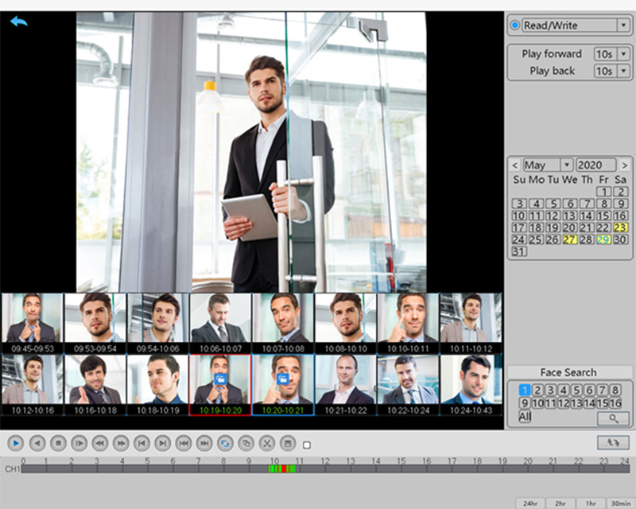Select the Read/Write radio button

515,25
